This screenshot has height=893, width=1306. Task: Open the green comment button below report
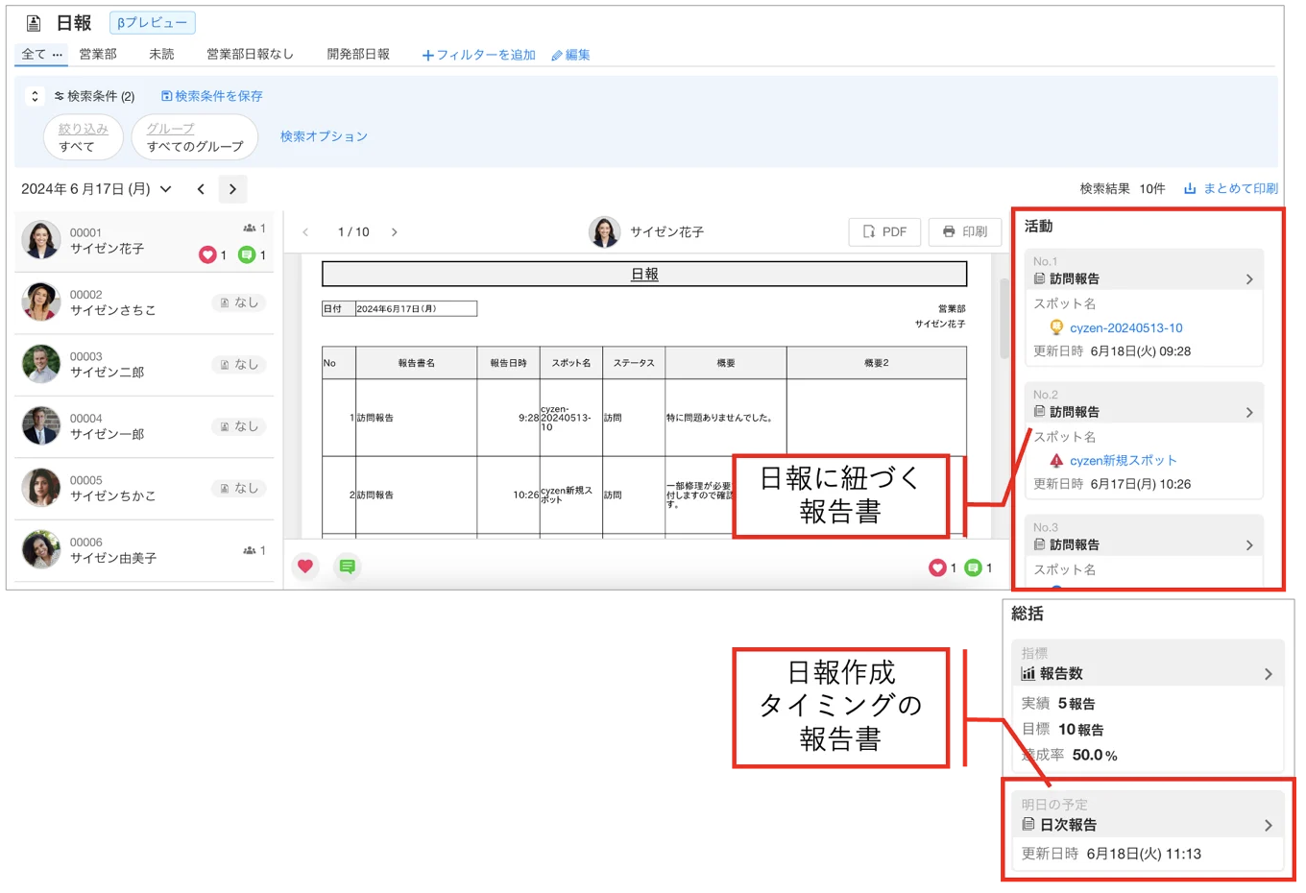348,567
